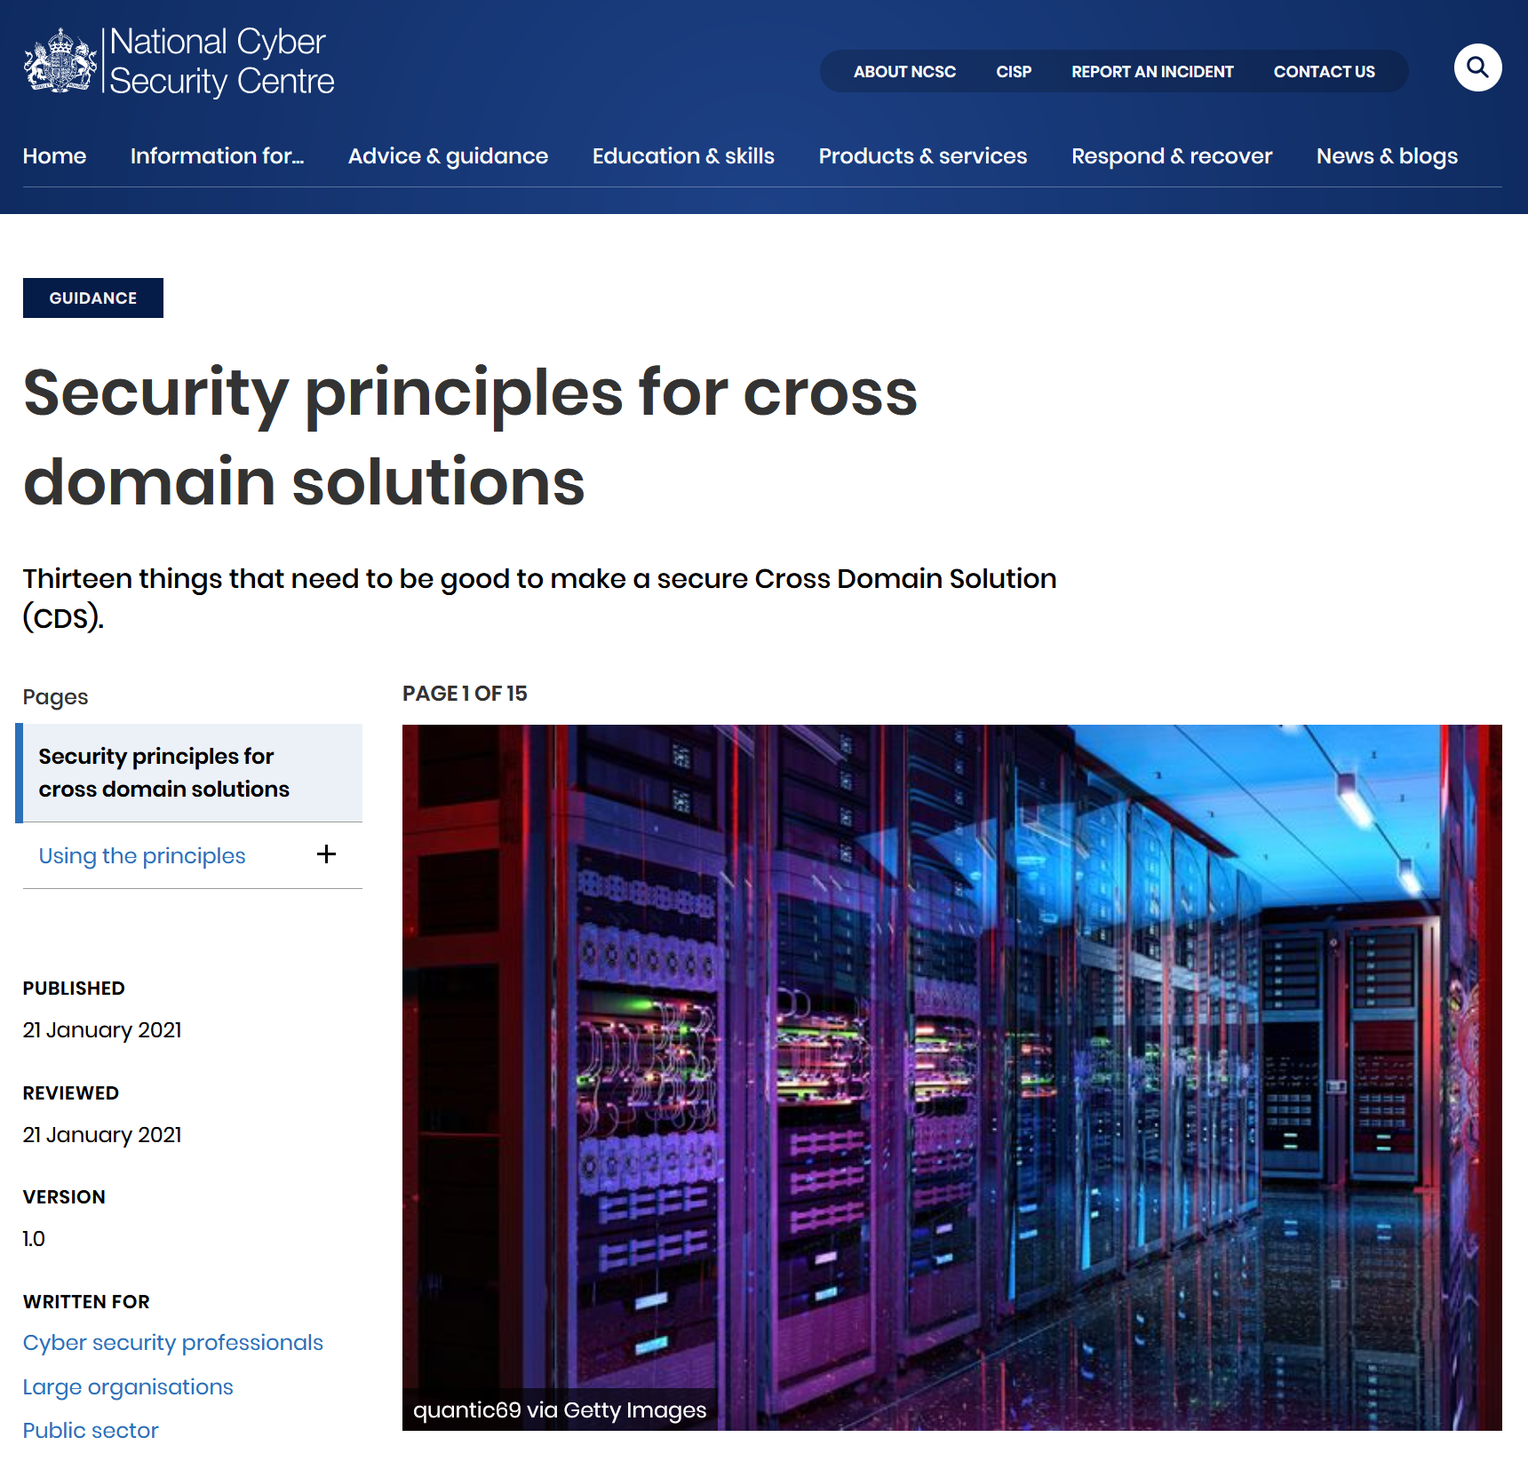
Task: Click ABOUT NCSC link
Action: [904, 72]
